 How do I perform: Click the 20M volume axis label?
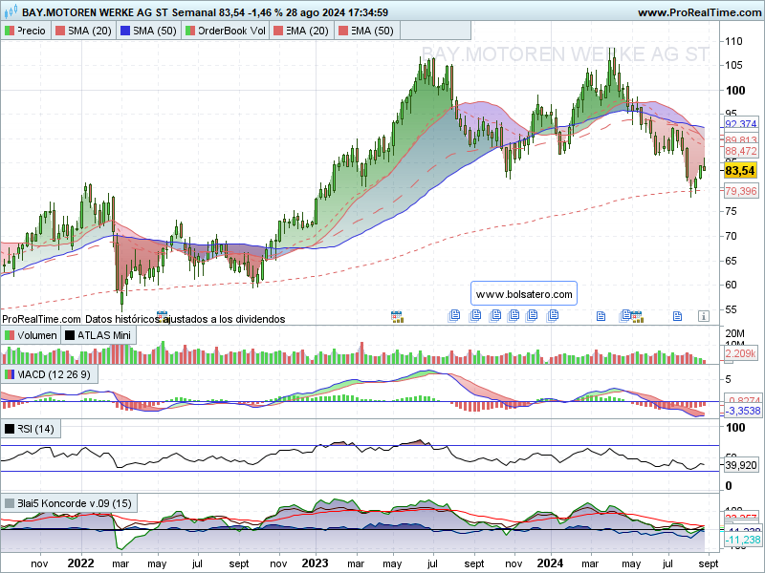tap(734, 333)
